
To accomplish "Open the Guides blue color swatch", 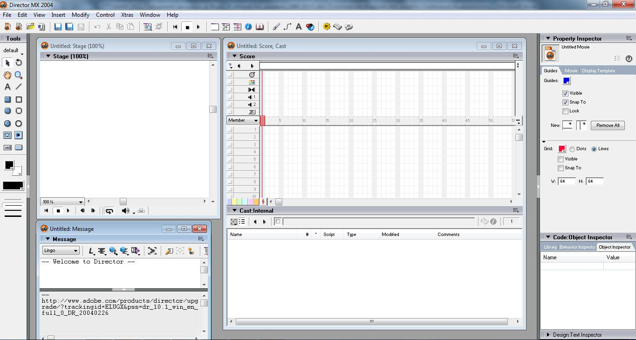I will point(567,81).
